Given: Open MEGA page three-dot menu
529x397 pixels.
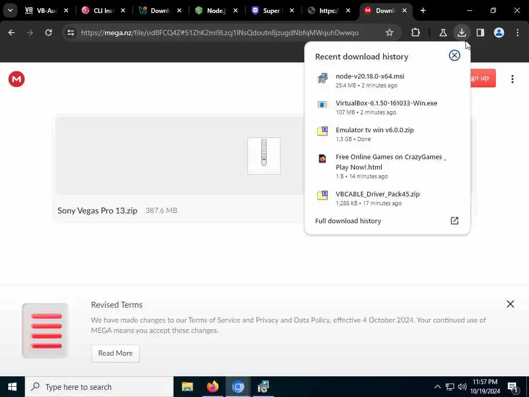Looking at the screenshot, I should pos(512,79).
